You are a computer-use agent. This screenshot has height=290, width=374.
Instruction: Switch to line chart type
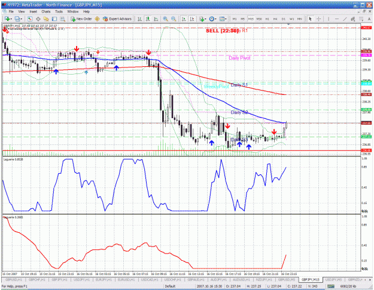point(156,18)
